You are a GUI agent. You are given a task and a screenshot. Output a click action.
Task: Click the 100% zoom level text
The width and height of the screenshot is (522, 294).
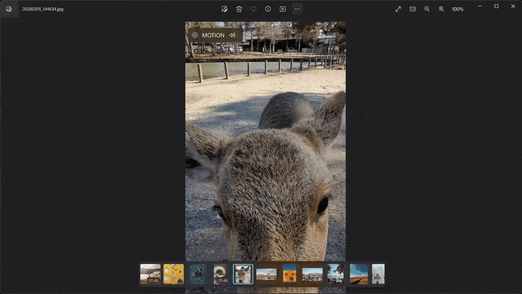(x=458, y=9)
